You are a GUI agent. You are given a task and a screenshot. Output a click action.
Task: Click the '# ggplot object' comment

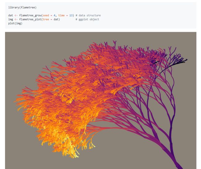87,19
